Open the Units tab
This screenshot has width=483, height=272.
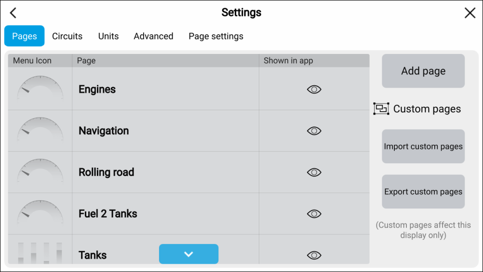(108, 36)
